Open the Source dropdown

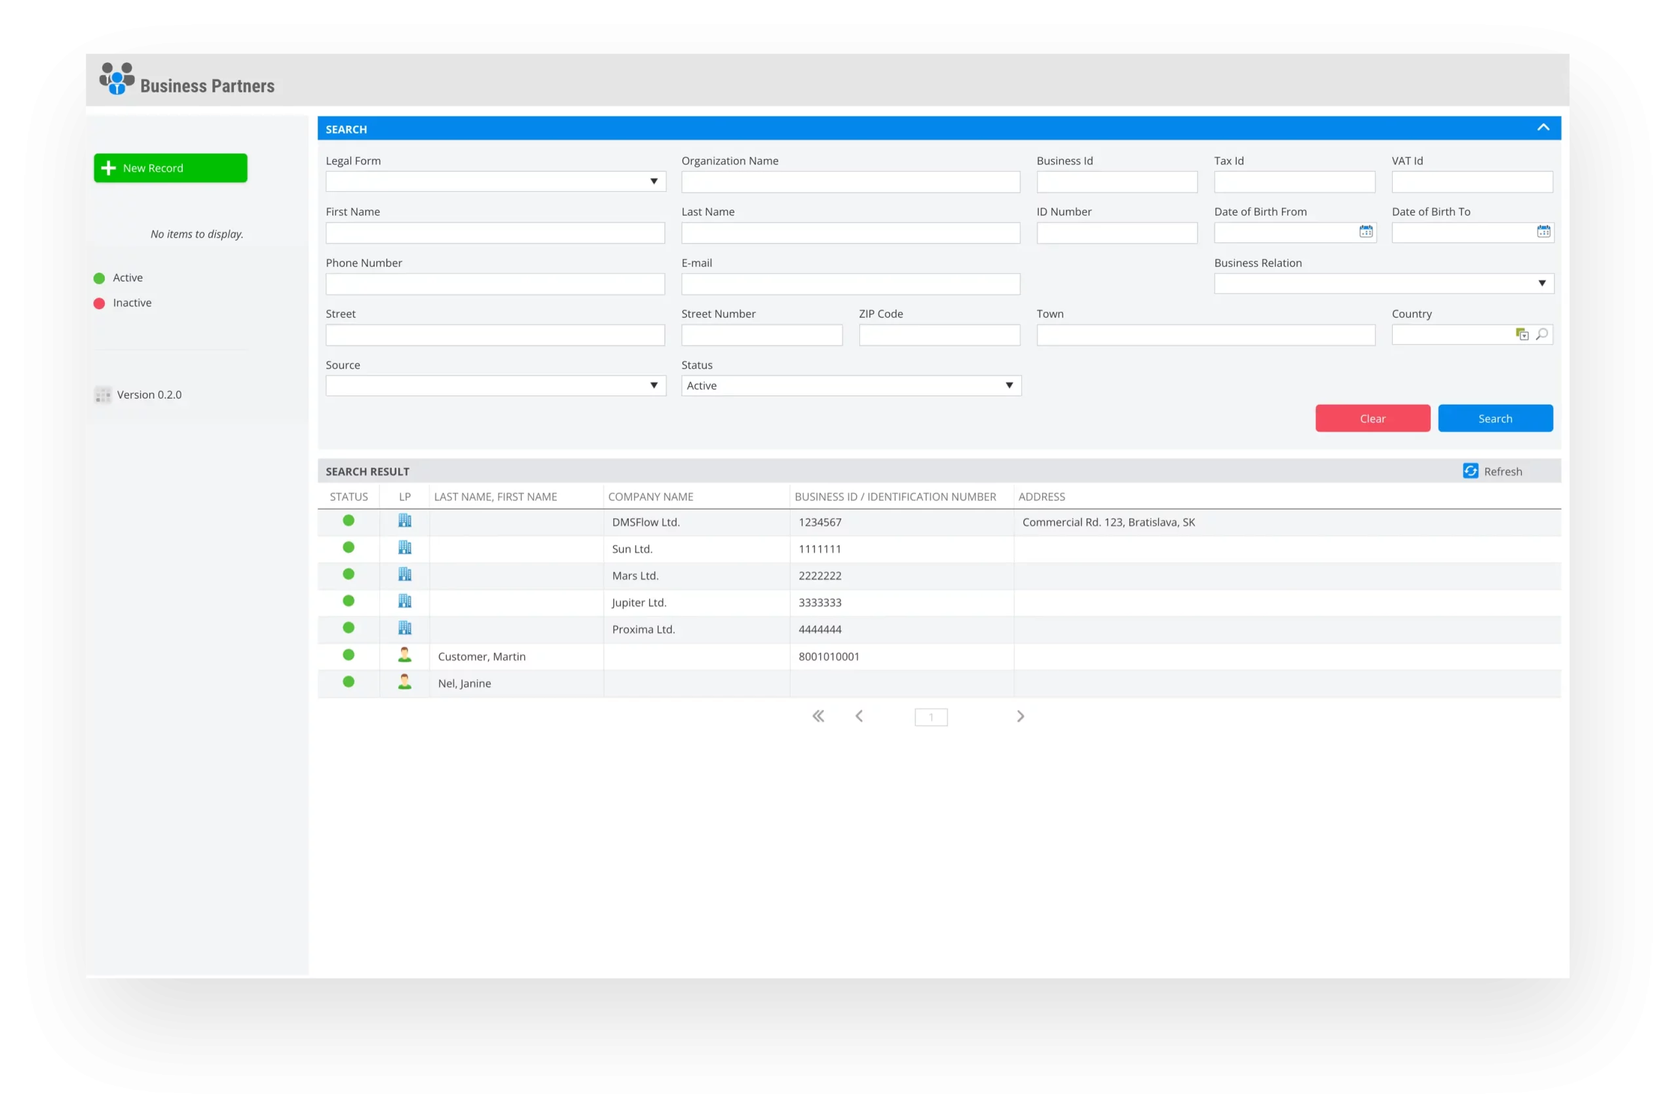pyautogui.click(x=495, y=386)
